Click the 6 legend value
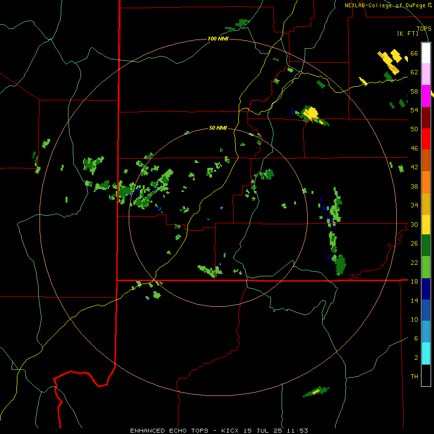 tap(416, 339)
